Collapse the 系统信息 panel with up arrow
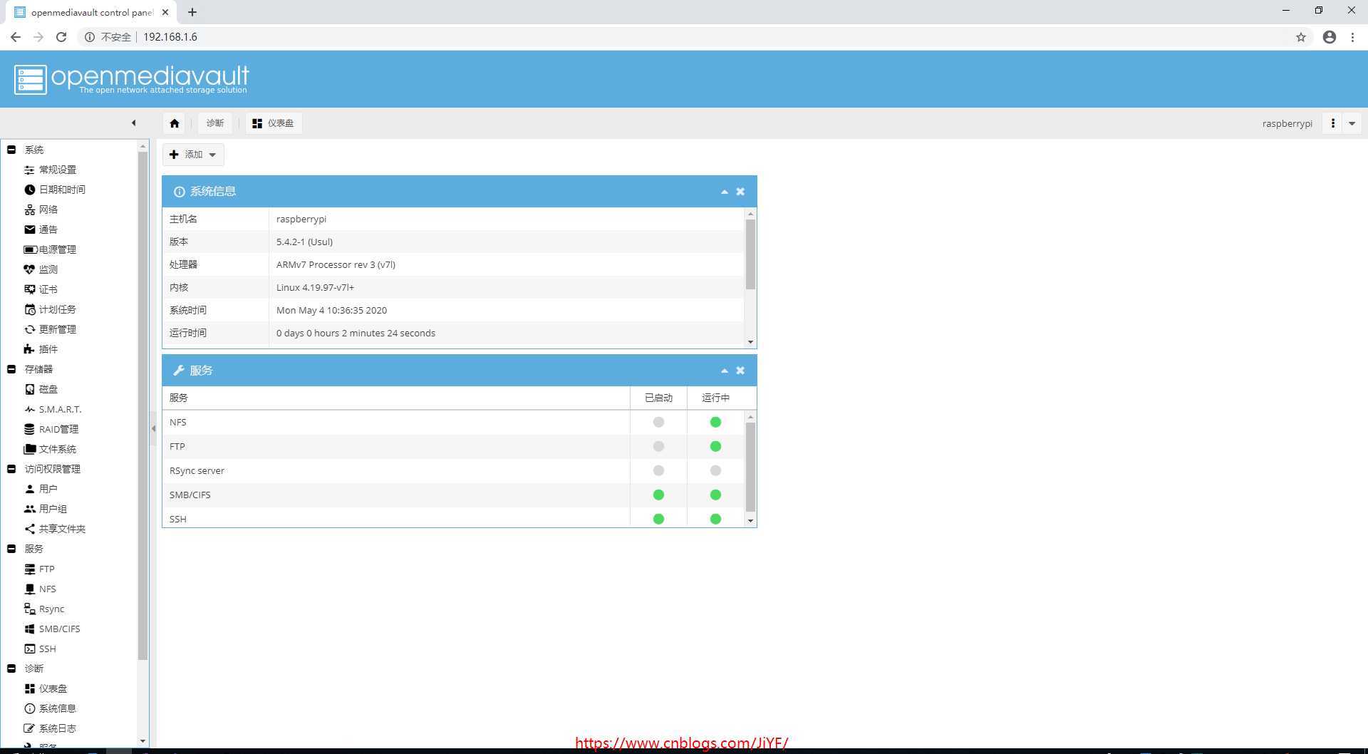Image resolution: width=1368 pixels, height=754 pixels. (724, 192)
